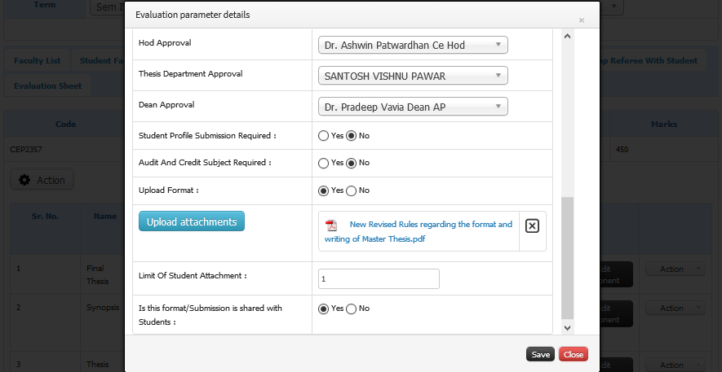Click the dialog scrollbar up arrow
The width and height of the screenshot is (722, 372).
[567, 37]
